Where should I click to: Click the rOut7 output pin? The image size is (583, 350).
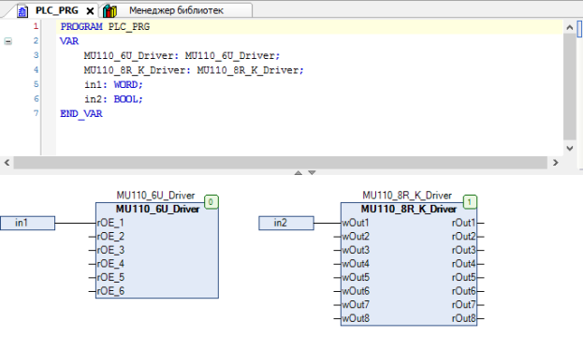coord(463,305)
